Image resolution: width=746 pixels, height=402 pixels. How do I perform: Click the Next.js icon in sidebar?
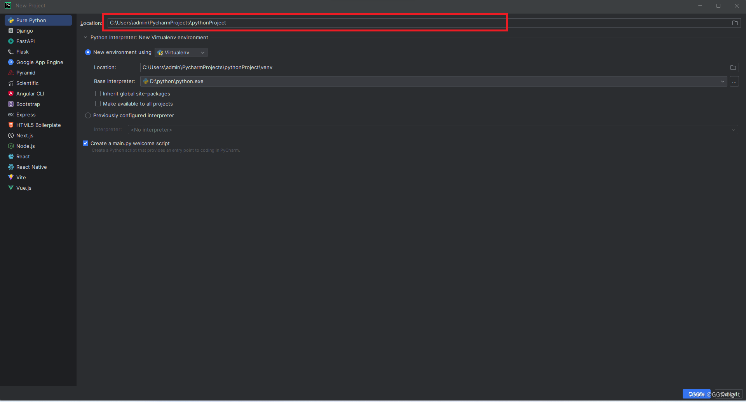point(11,136)
